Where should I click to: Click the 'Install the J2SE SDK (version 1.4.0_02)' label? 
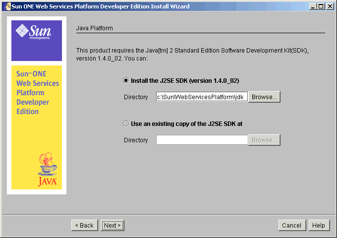(185, 81)
